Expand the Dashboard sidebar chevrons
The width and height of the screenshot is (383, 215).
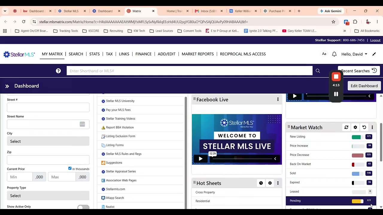click(x=7, y=86)
